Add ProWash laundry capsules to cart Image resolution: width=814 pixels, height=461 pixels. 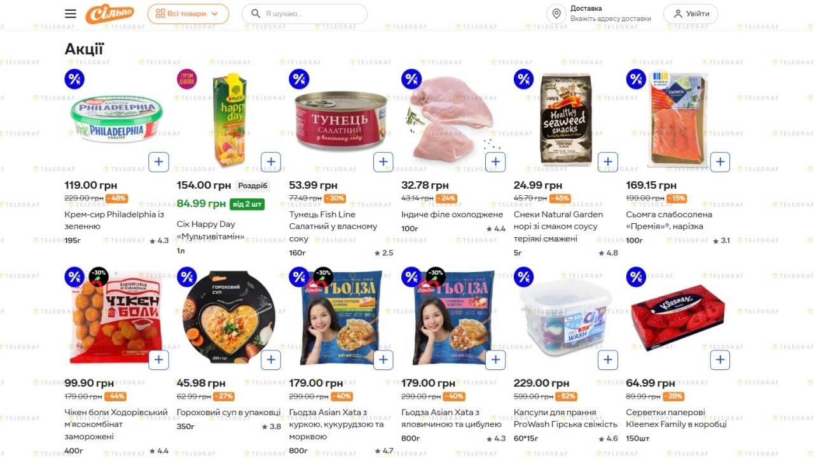coord(608,360)
